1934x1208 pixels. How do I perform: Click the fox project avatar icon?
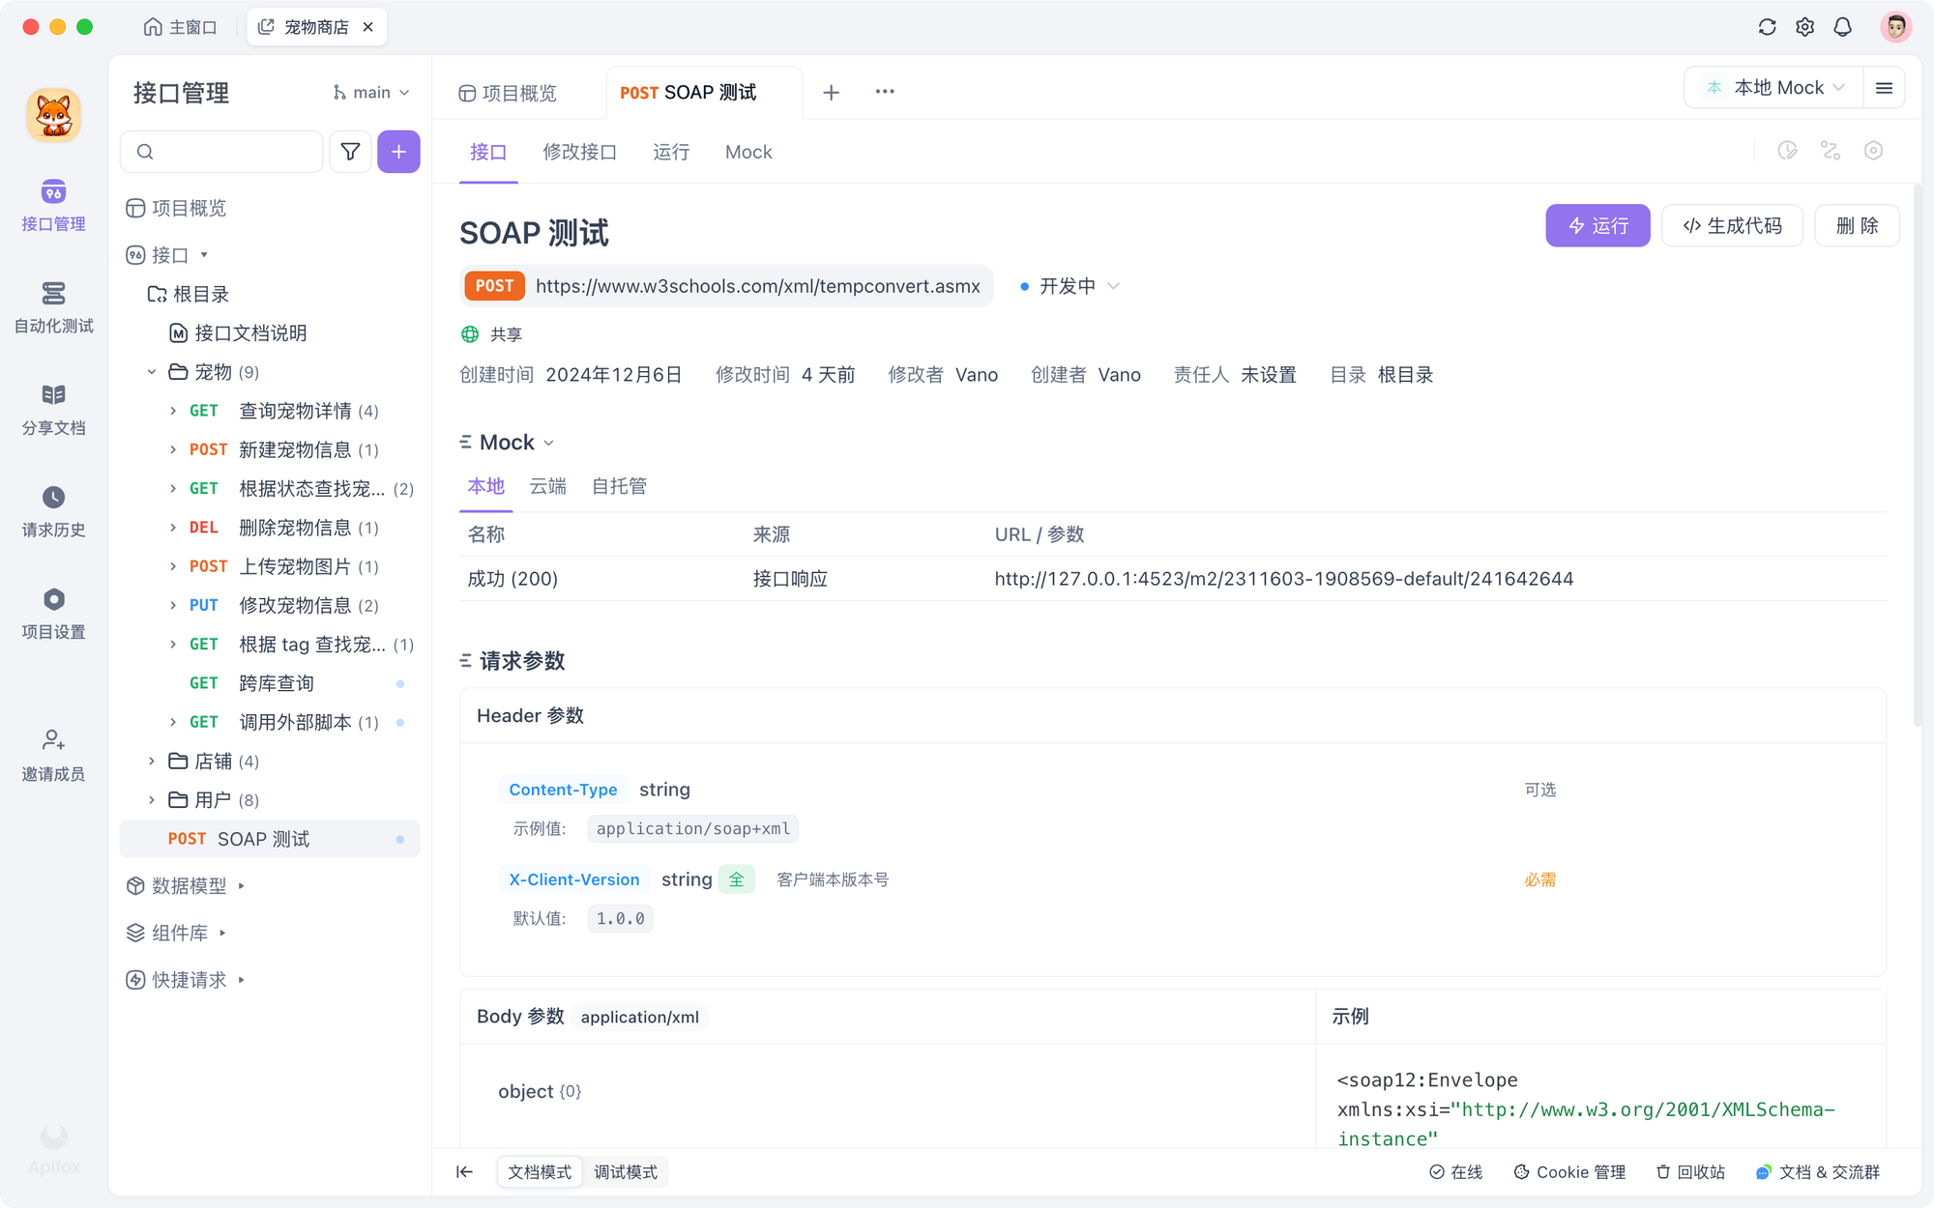tap(53, 115)
